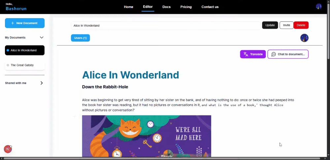Click the plus icon in New Document

13,23
